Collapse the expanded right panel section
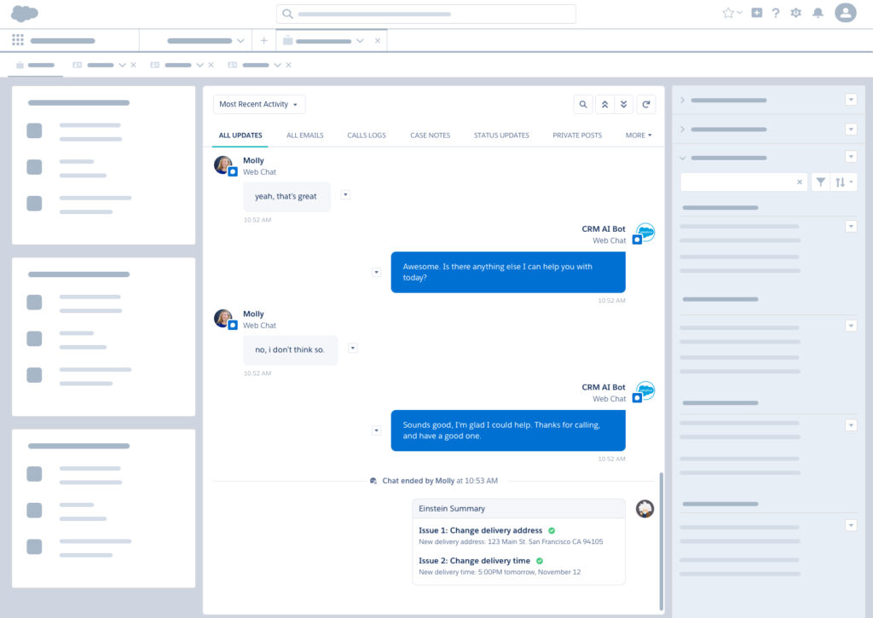Screen dimensions: 873x618 pyautogui.click(x=683, y=158)
